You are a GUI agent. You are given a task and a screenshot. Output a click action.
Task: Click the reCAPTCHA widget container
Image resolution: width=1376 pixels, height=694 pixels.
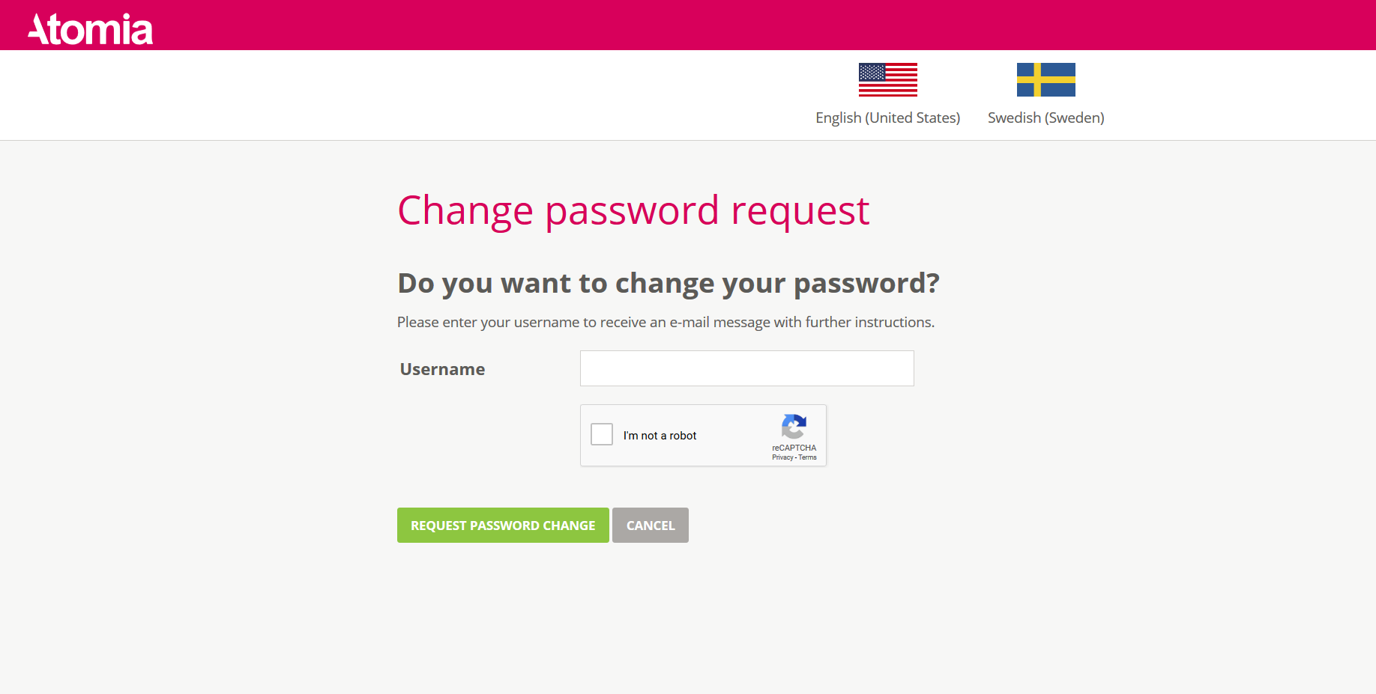click(x=703, y=435)
